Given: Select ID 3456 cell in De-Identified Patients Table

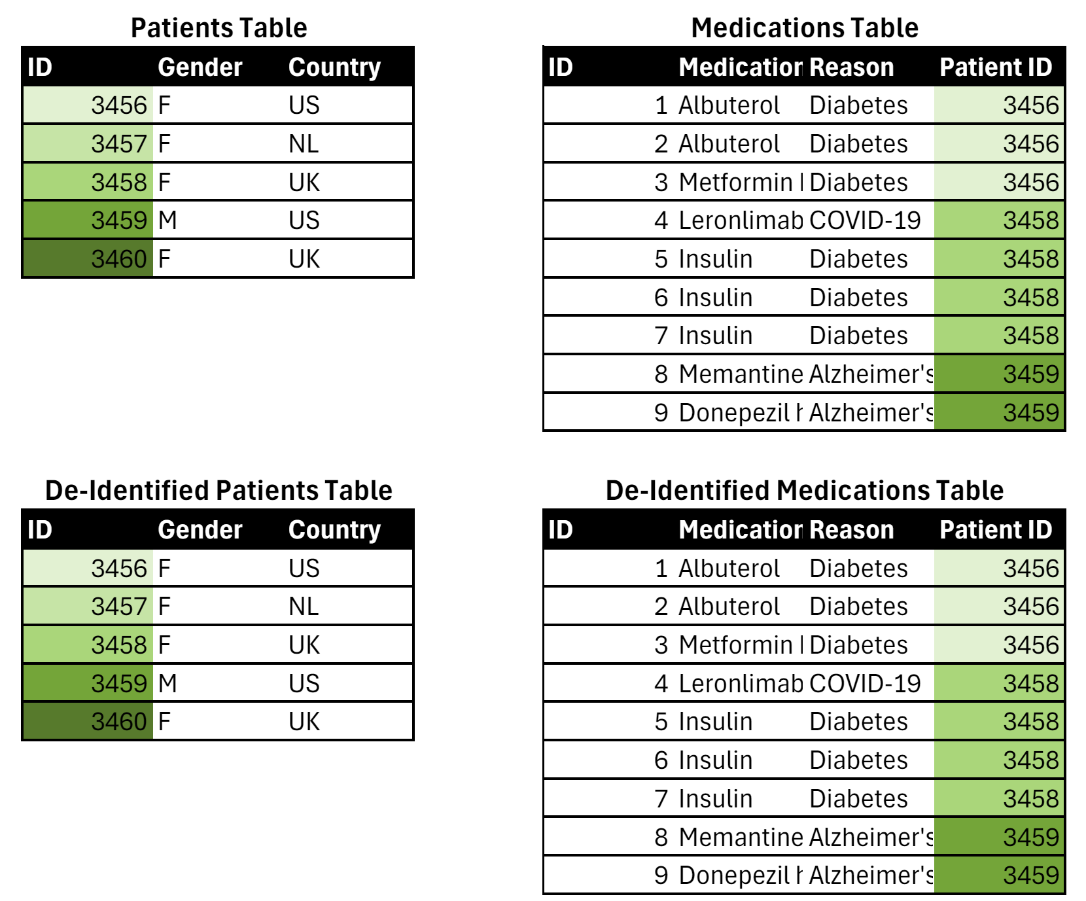Looking at the screenshot, I should 88,568.
